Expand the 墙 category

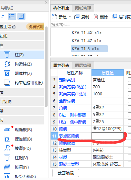point(22,92)
